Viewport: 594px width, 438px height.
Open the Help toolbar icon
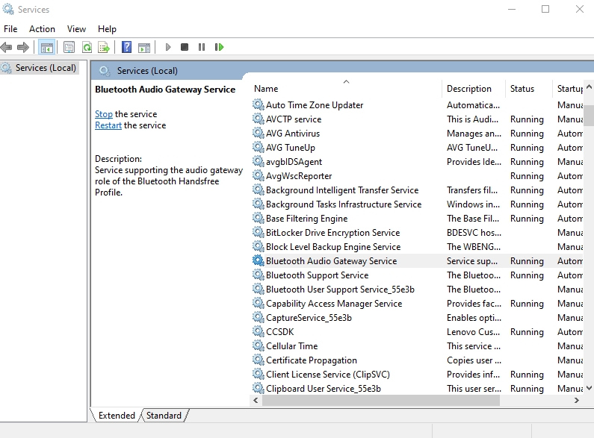coord(126,47)
